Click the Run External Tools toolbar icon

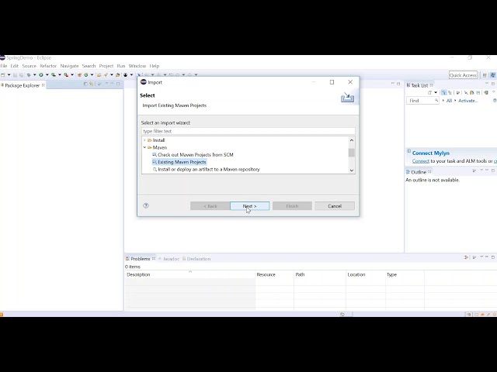click(x=66, y=75)
